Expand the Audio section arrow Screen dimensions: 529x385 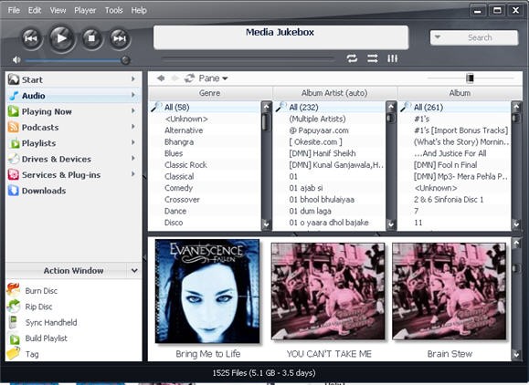133,95
